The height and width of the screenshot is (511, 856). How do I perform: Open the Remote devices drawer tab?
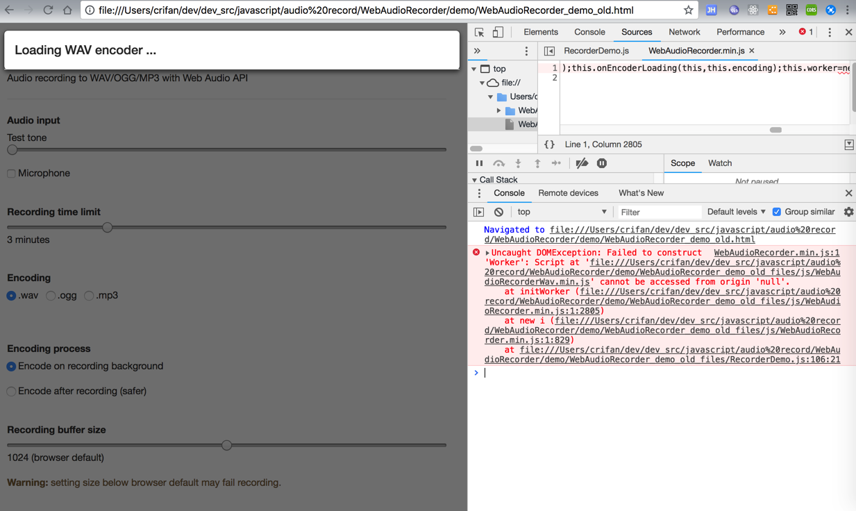tap(568, 193)
